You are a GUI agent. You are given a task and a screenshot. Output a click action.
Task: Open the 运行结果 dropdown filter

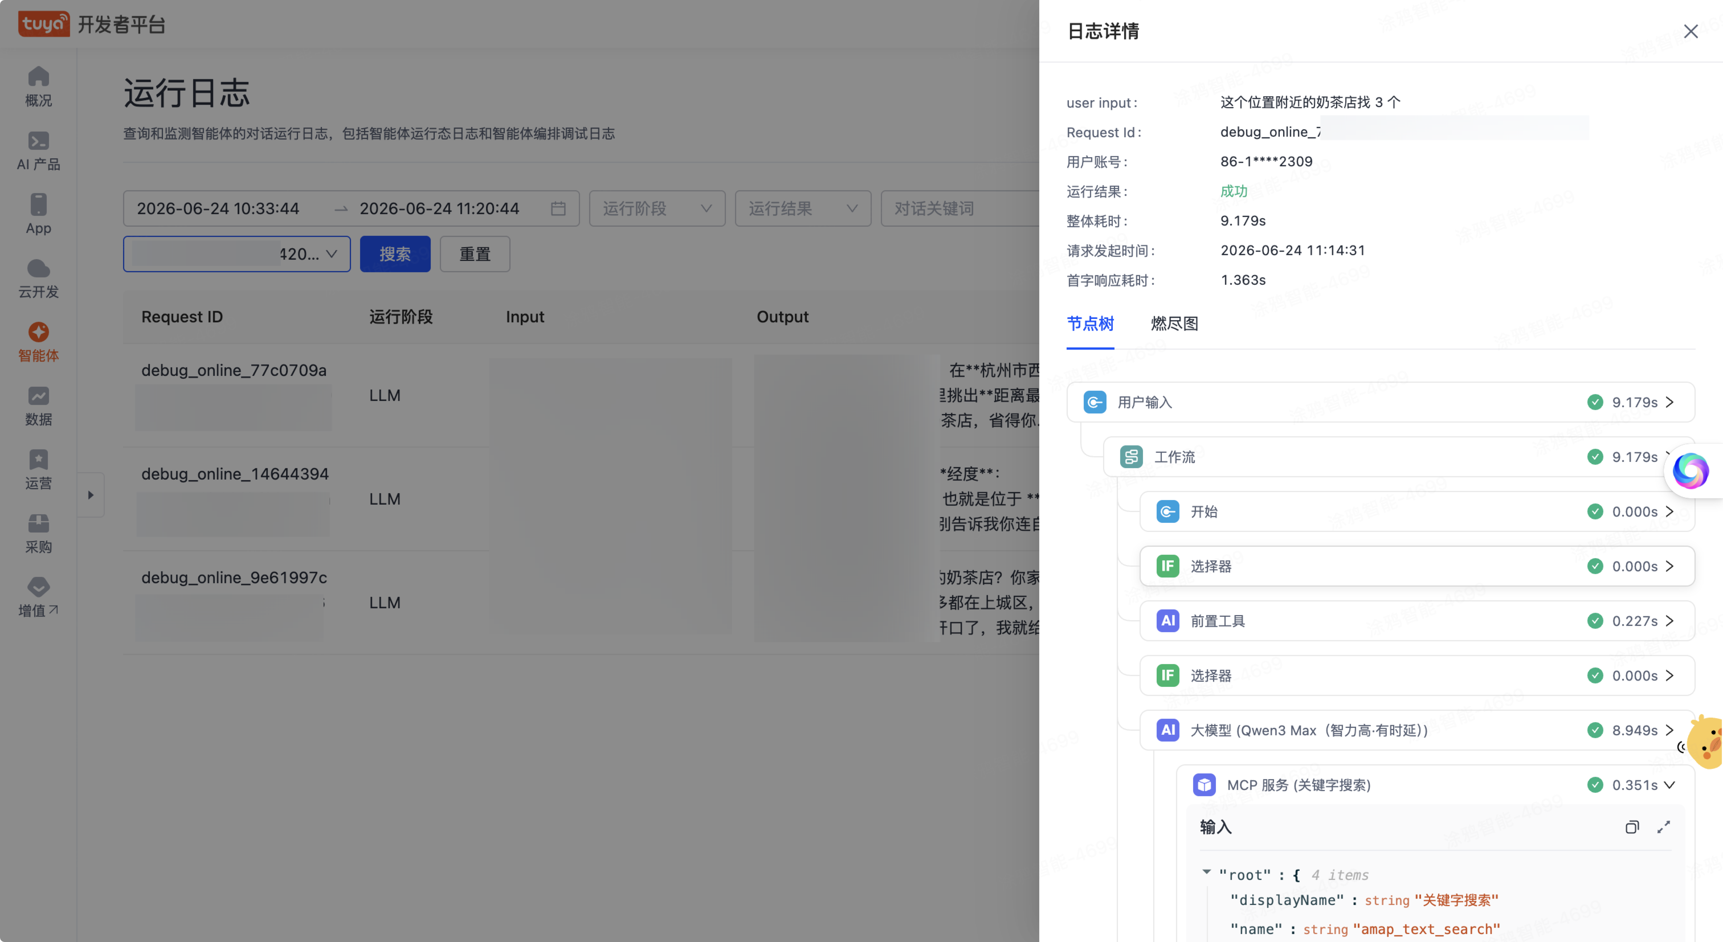click(x=803, y=209)
